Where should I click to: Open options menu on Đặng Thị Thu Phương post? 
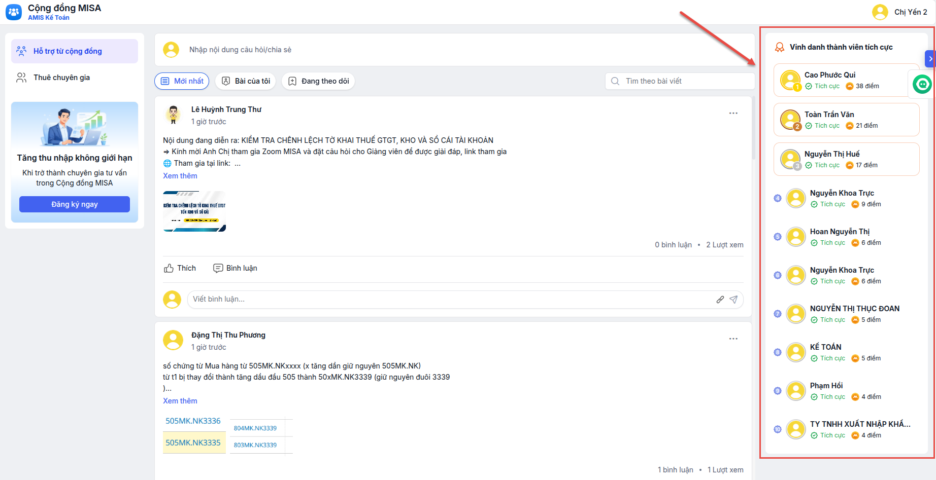(x=733, y=339)
